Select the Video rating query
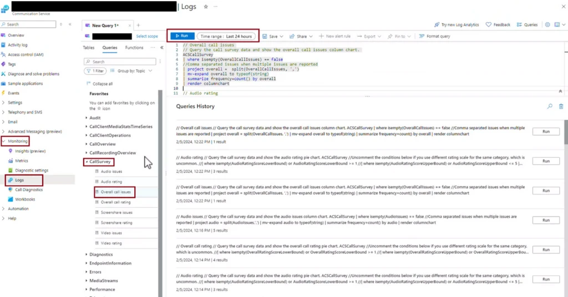568x297 pixels. [x=111, y=243]
